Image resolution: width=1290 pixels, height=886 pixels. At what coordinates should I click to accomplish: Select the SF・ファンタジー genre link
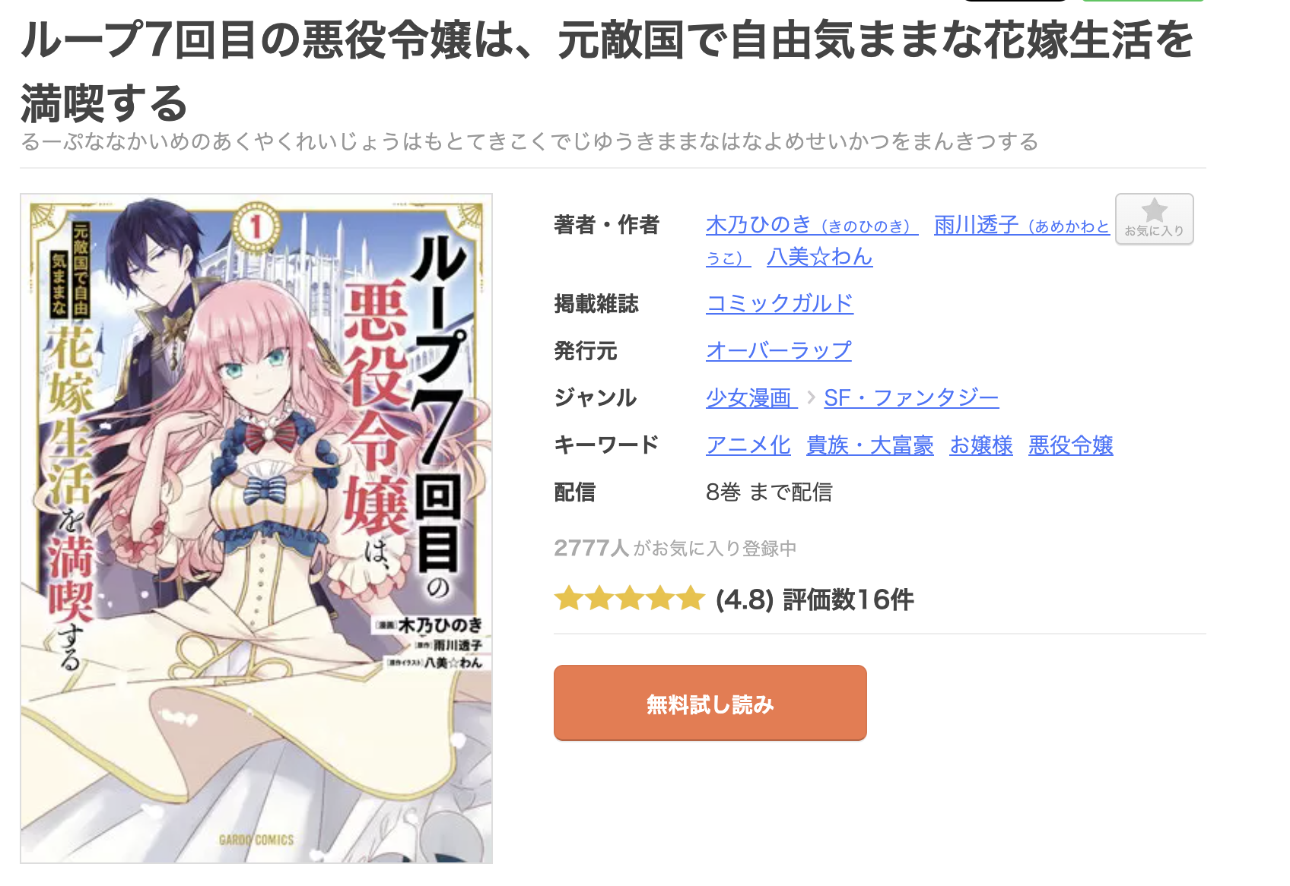pyautogui.click(x=911, y=397)
